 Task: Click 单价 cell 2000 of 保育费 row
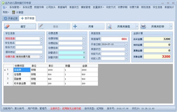[56, 70]
